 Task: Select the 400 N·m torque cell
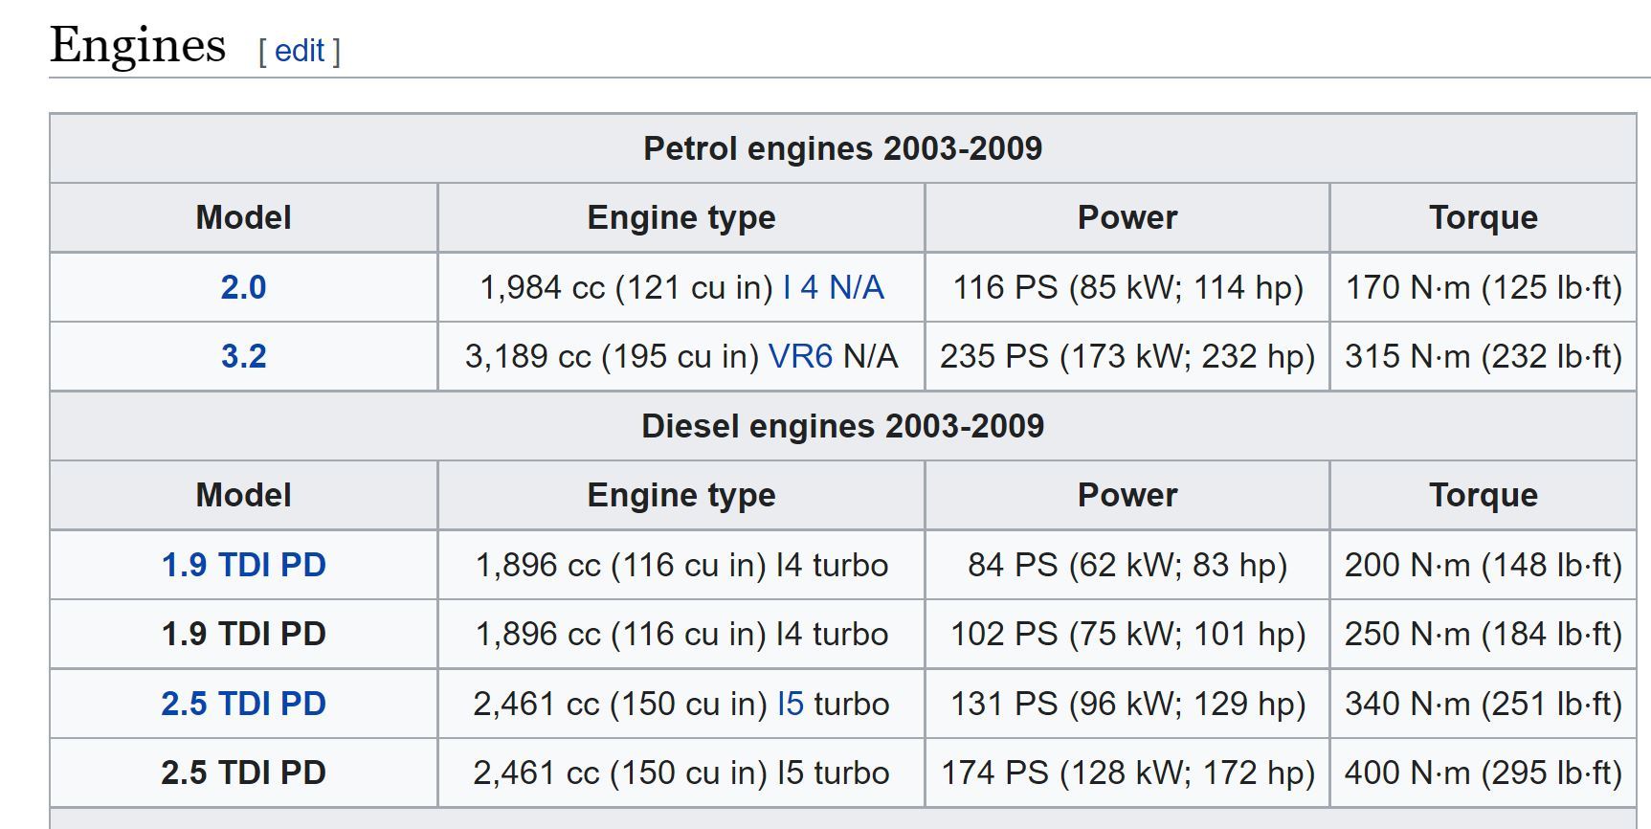pos(1483,773)
